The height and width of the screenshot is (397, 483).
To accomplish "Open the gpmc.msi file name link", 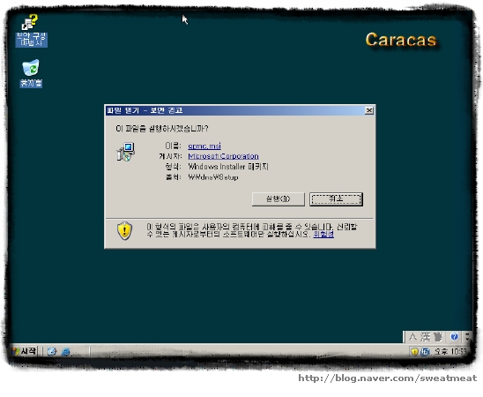I will (x=204, y=146).
